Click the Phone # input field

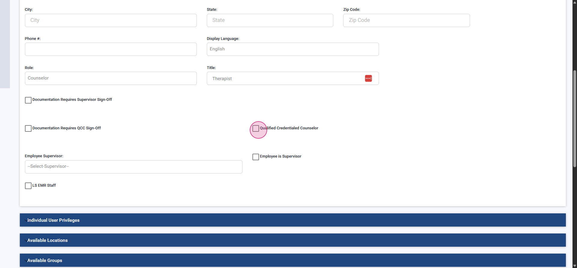[x=111, y=49]
